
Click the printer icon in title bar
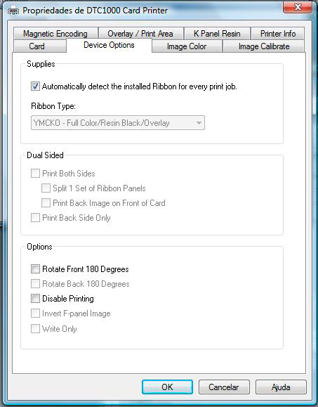tap(13, 11)
